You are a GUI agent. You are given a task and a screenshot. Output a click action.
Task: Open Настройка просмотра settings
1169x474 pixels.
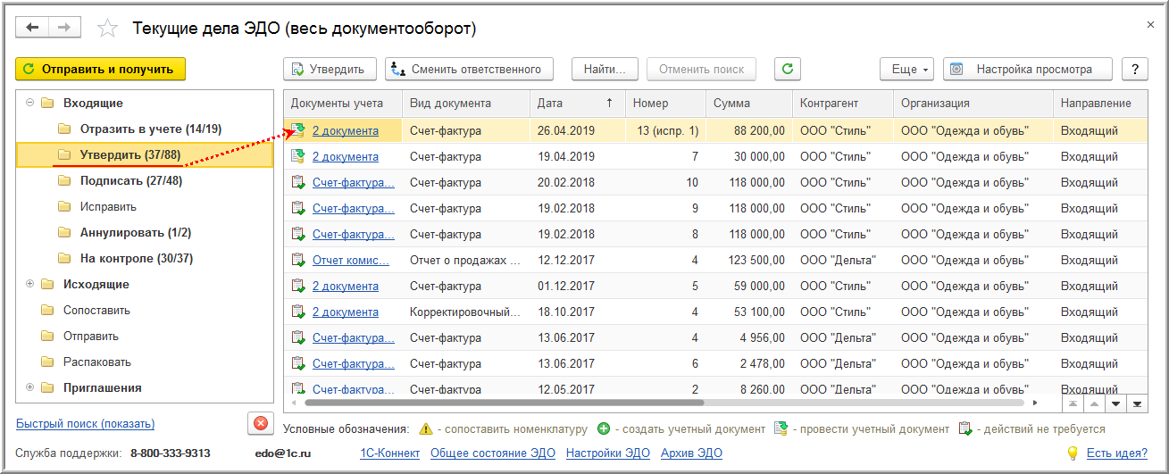(1028, 69)
